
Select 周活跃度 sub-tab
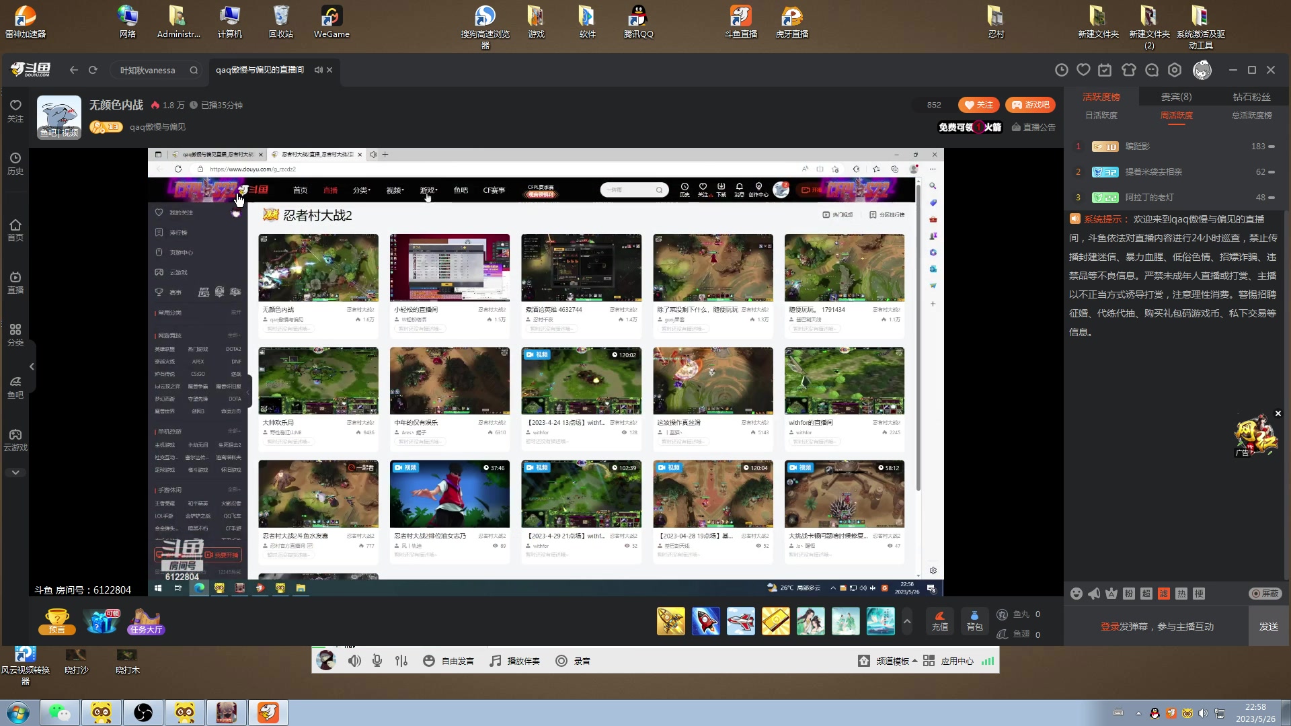click(1177, 116)
